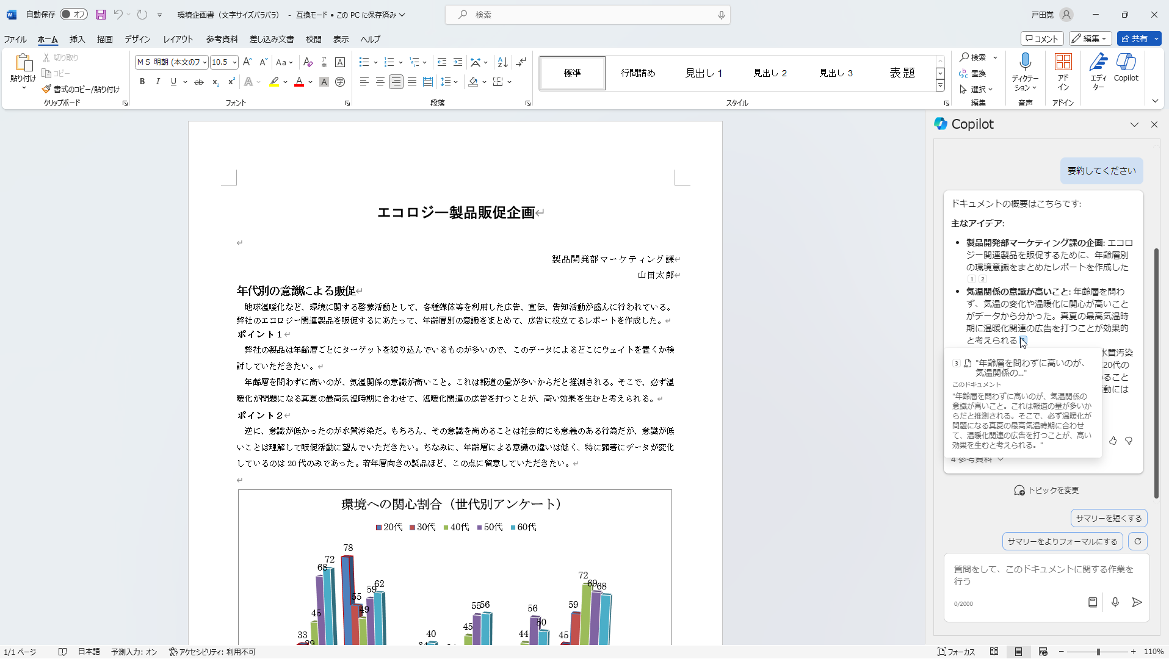Click トピックを変更 button

[x=1046, y=490]
